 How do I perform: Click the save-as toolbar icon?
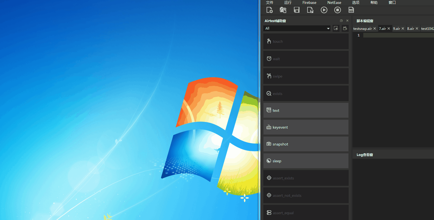click(310, 10)
